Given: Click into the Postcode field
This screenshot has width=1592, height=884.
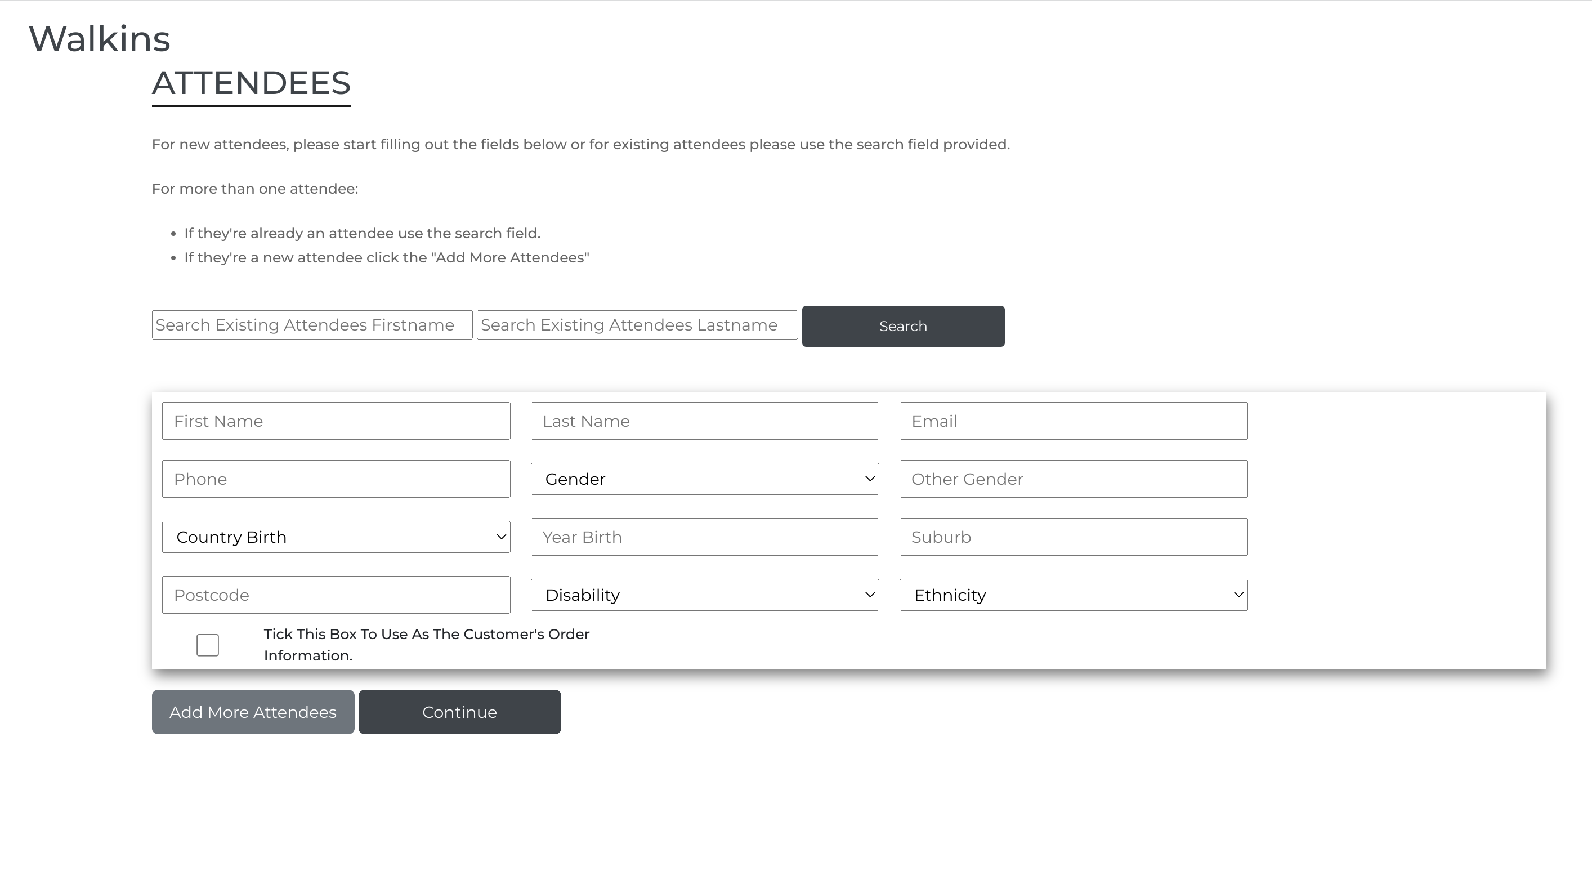Looking at the screenshot, I should (336, 595).
